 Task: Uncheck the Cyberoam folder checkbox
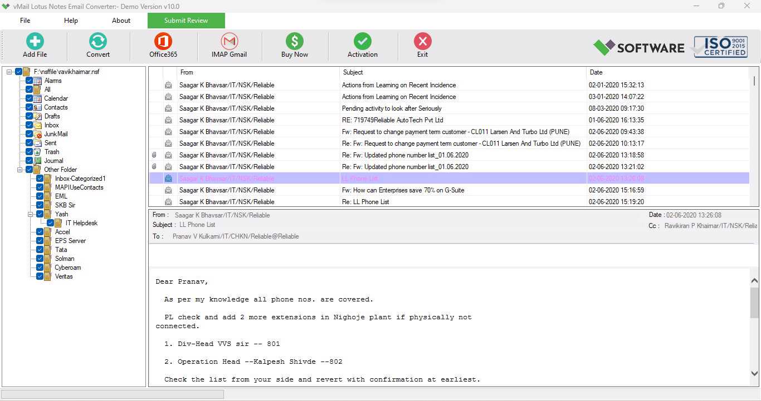(x=40, y=268)
